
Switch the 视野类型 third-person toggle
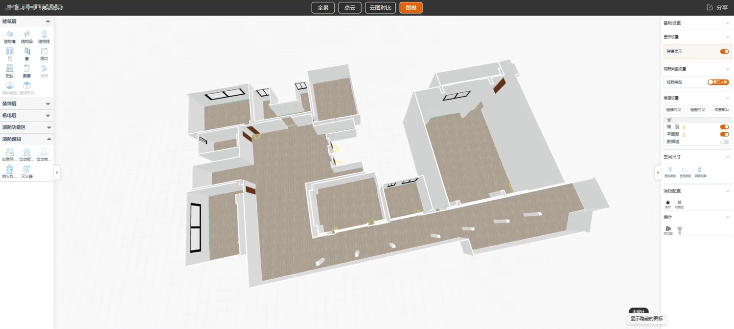(718, 82)
